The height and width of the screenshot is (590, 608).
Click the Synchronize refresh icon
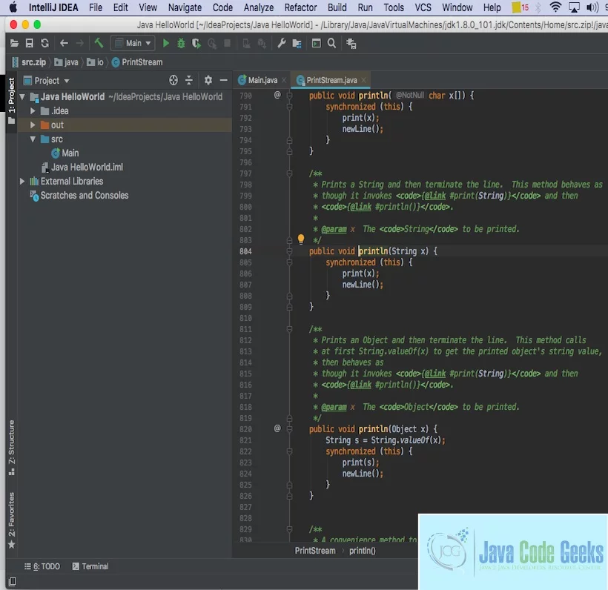tap(45, 43)
